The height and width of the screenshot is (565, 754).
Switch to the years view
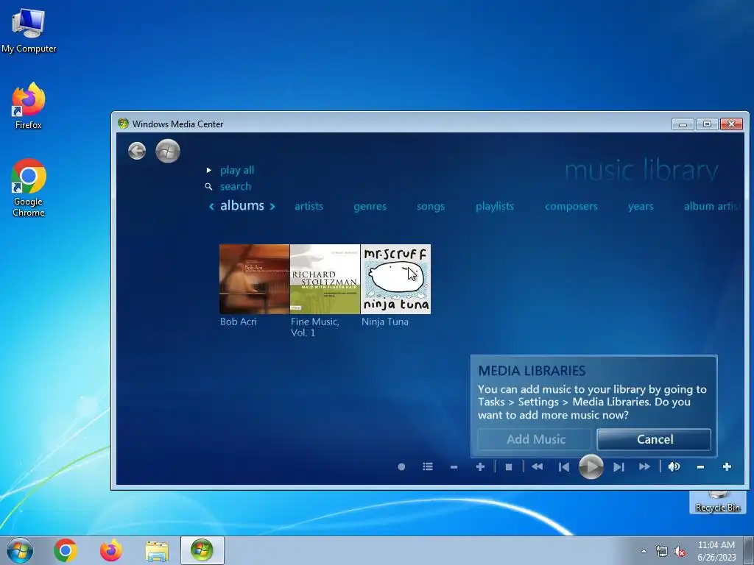pos(641,207)
